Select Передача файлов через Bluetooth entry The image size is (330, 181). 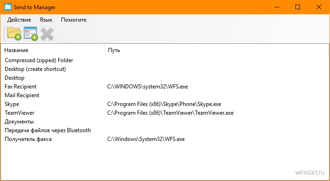point(48,130)
